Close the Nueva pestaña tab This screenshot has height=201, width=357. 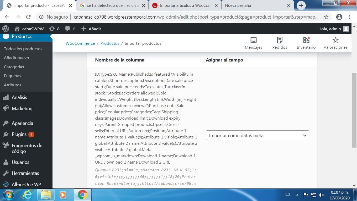tap(289, 5)
